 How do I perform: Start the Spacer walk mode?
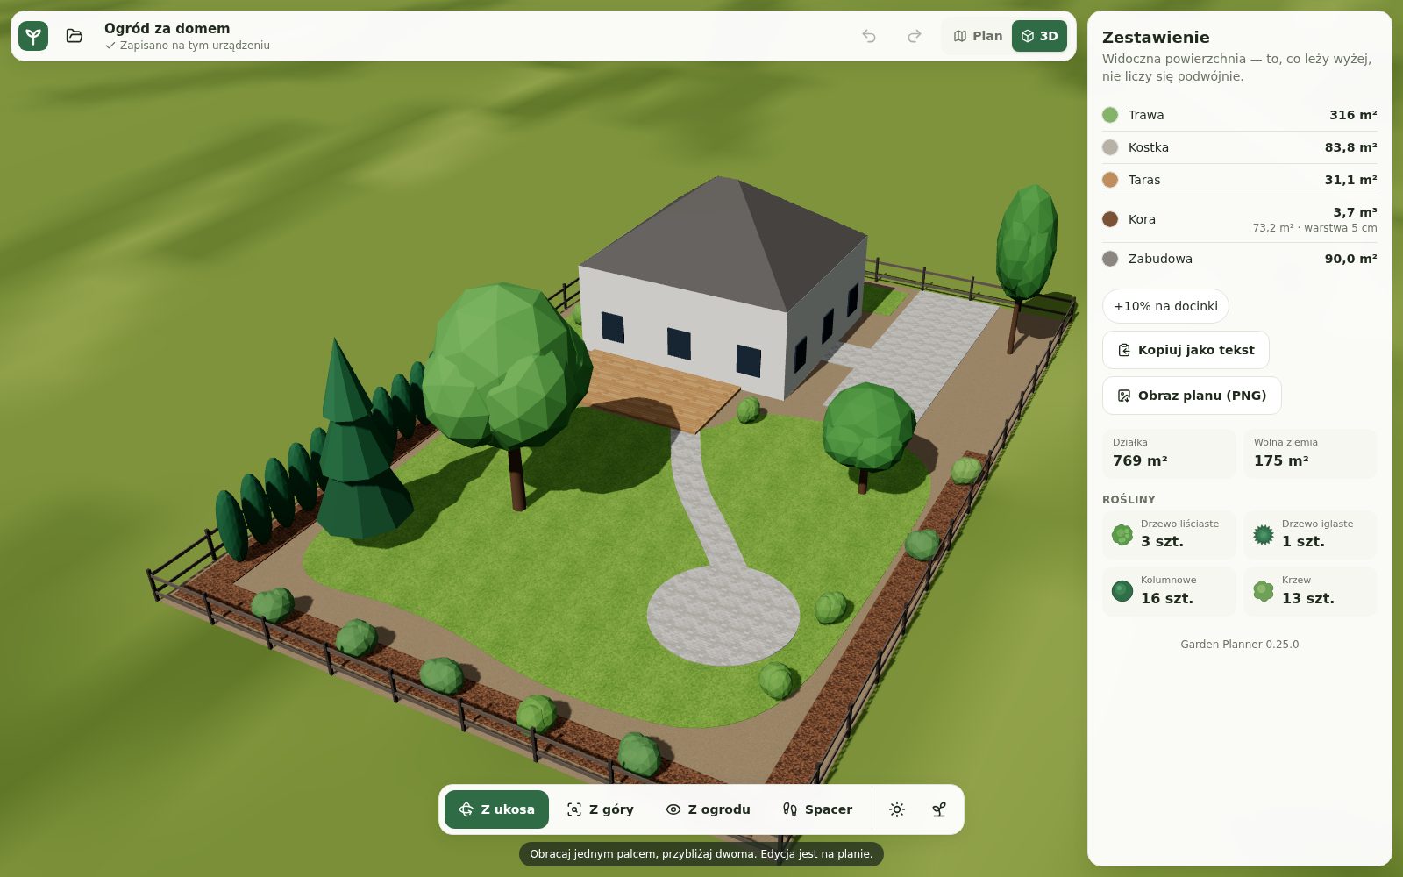(817, 809)
